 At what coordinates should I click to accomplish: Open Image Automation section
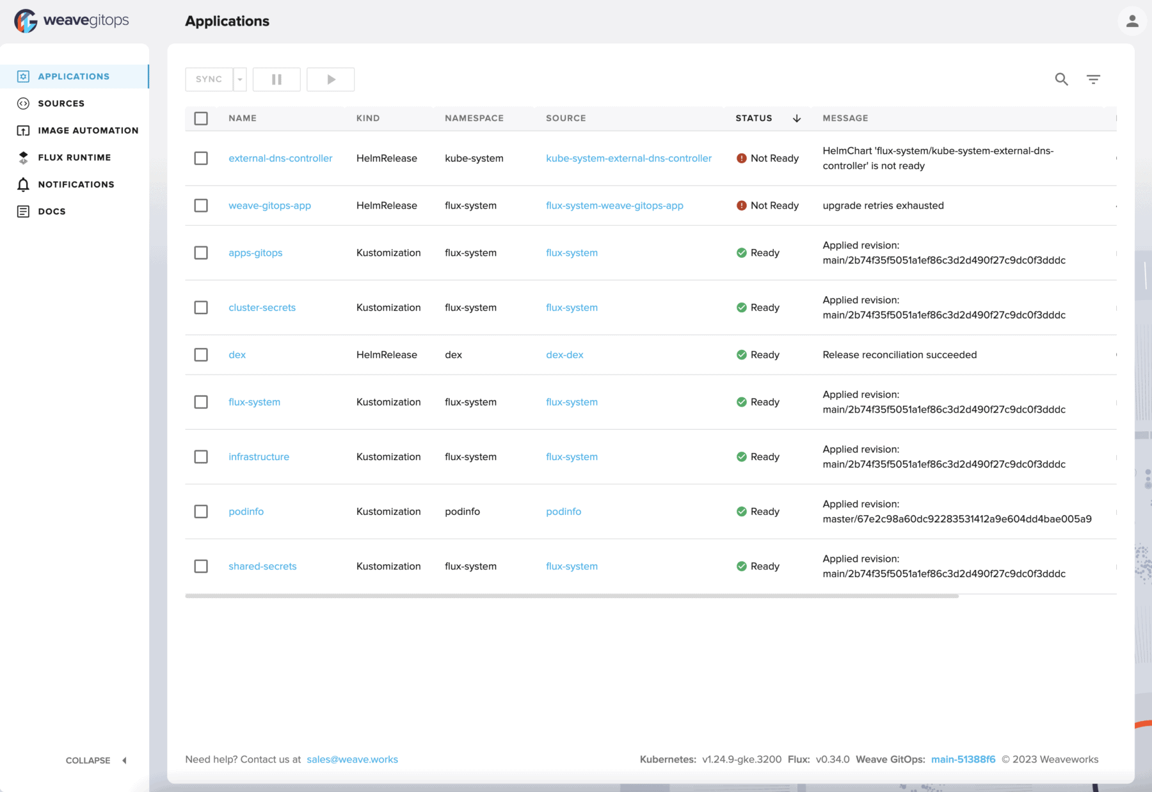click(88, 131)
